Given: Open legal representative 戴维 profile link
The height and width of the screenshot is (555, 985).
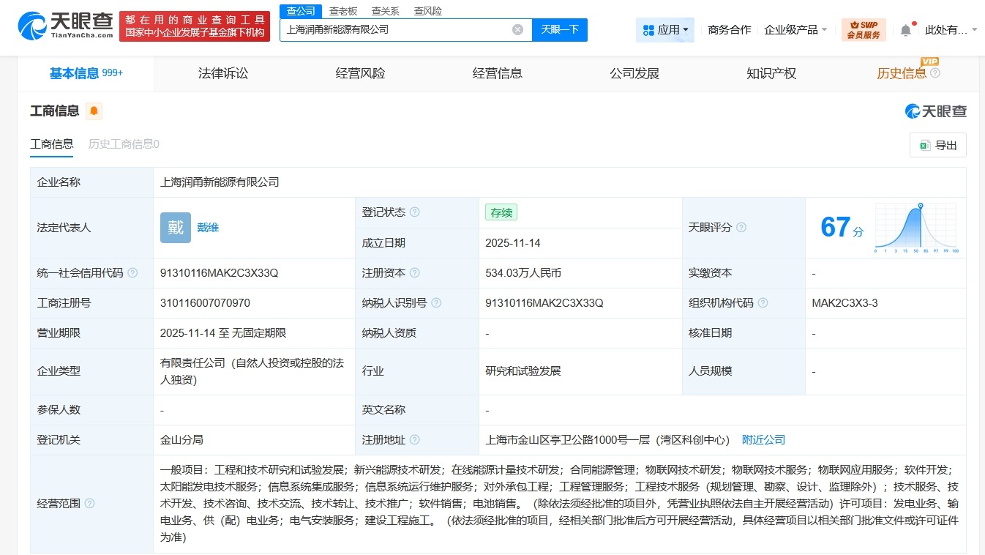Looking at the screenshot, I should tap(207, 228).
